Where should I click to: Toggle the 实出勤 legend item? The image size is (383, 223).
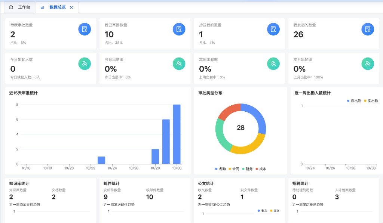pos(371,101)
